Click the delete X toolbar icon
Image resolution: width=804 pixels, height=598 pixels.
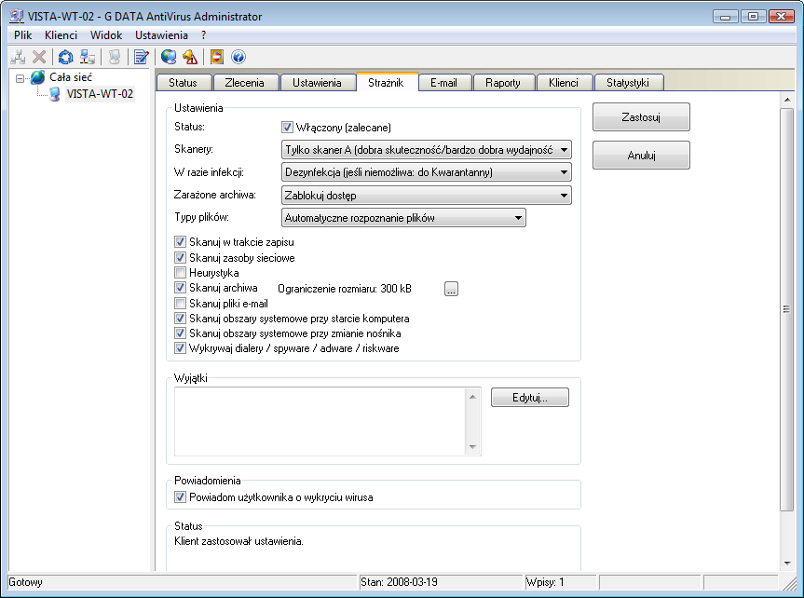click(39, 57)
